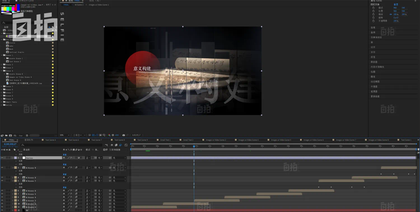Viewport: 420px width, 212px height.
Task: Open the graph editor icon in timeline
Action: click(126, 145)
